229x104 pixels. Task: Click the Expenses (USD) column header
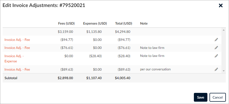coord(95,23)
